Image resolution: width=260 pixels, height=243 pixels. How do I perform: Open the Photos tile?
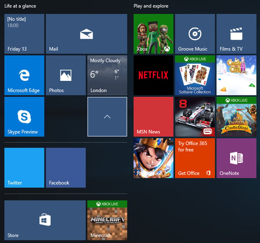click(66, 75)
